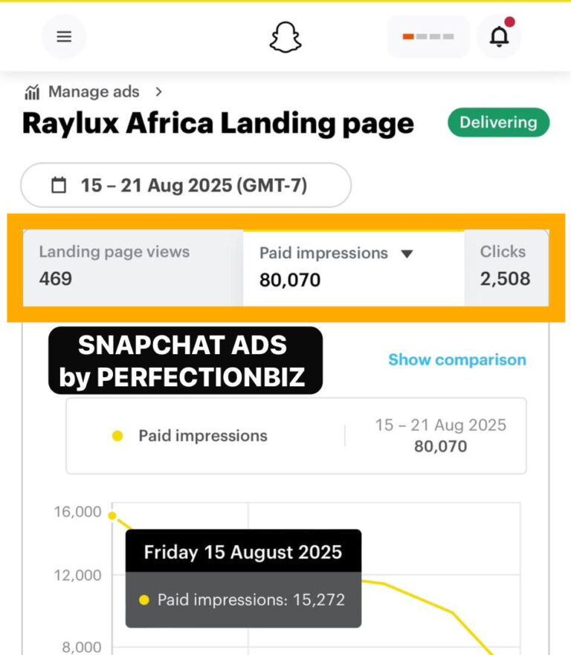Click the Paid impressions legend label
Screen dimensions: 571x655
tap(203, 436)
